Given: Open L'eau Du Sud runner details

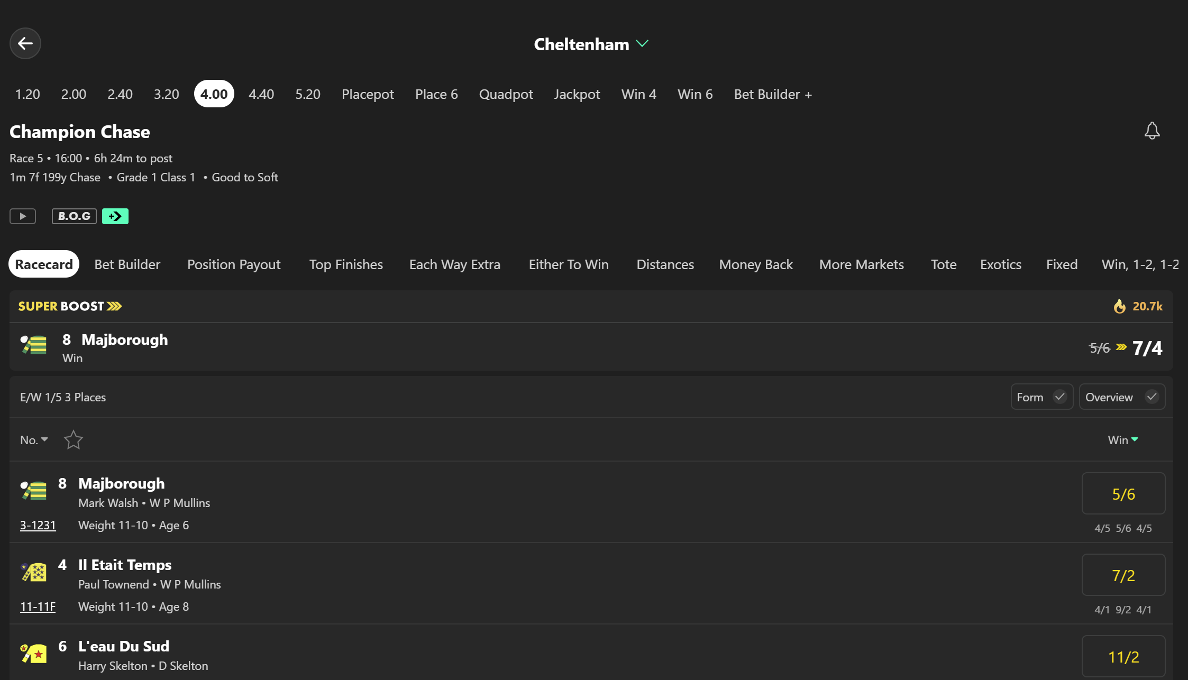Looking at the screenshot, I should pyautogui.click(x=124, y=646).
